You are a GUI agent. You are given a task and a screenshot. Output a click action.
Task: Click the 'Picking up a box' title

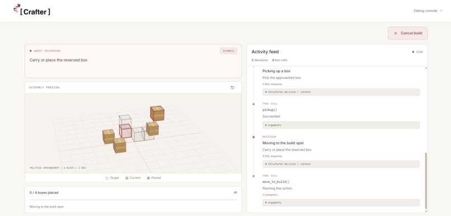coord(276,71)
